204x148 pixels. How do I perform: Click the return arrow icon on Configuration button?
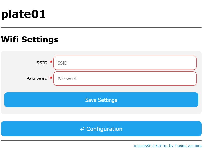click(x=82, y=129)
